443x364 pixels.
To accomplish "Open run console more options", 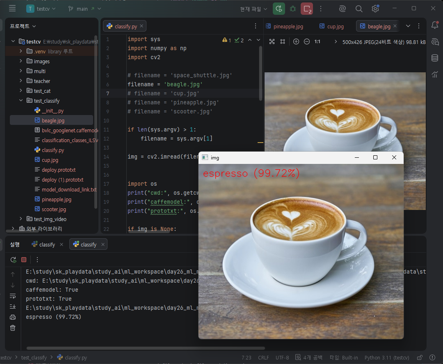I will tap(37, 260).
